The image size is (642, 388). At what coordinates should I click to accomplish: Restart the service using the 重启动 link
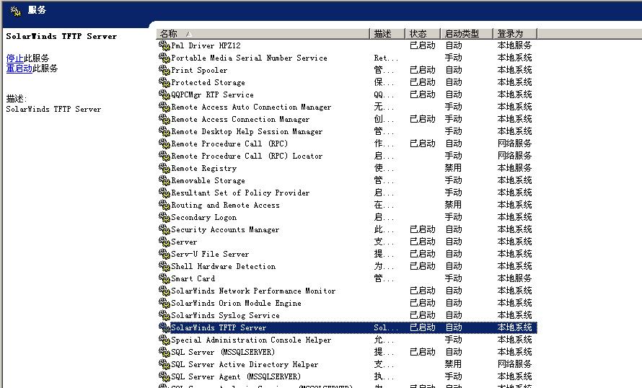[19, 69]
